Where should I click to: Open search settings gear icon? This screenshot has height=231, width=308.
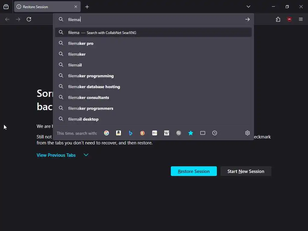tap(248, 133)
